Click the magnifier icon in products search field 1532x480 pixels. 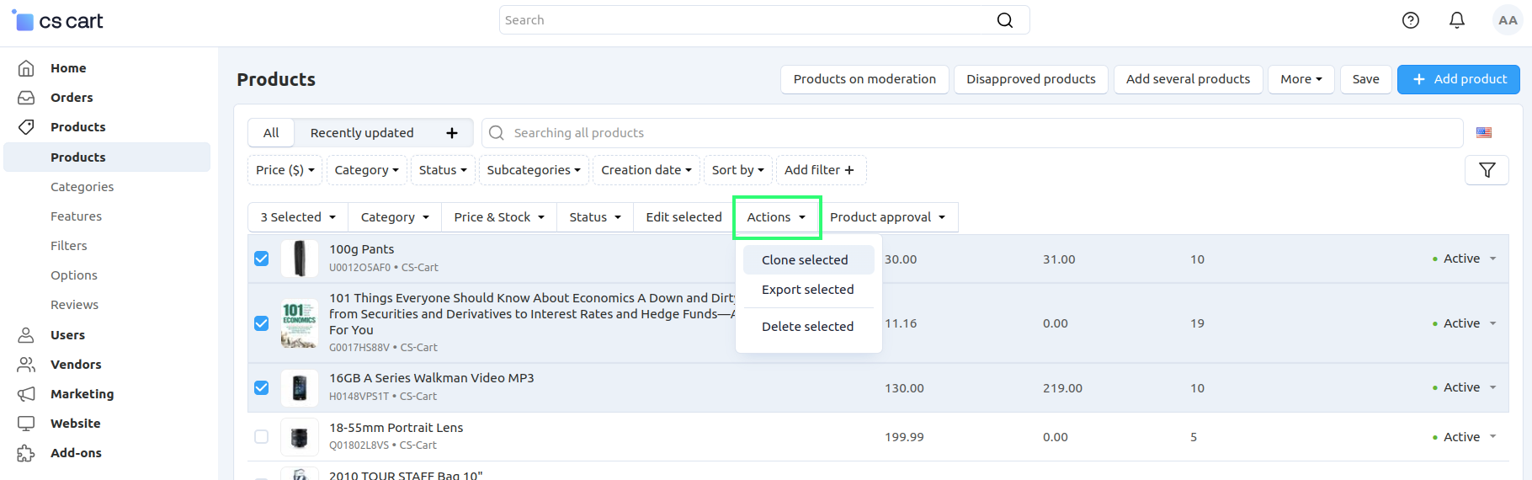pos(497,133)
